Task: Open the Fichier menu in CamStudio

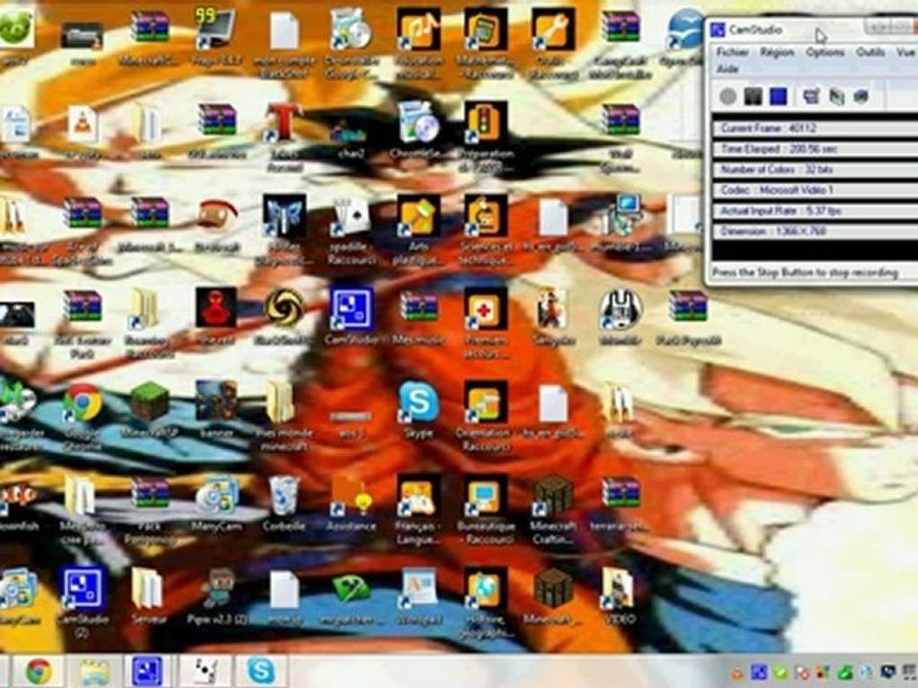Action: tap(732, 52)
